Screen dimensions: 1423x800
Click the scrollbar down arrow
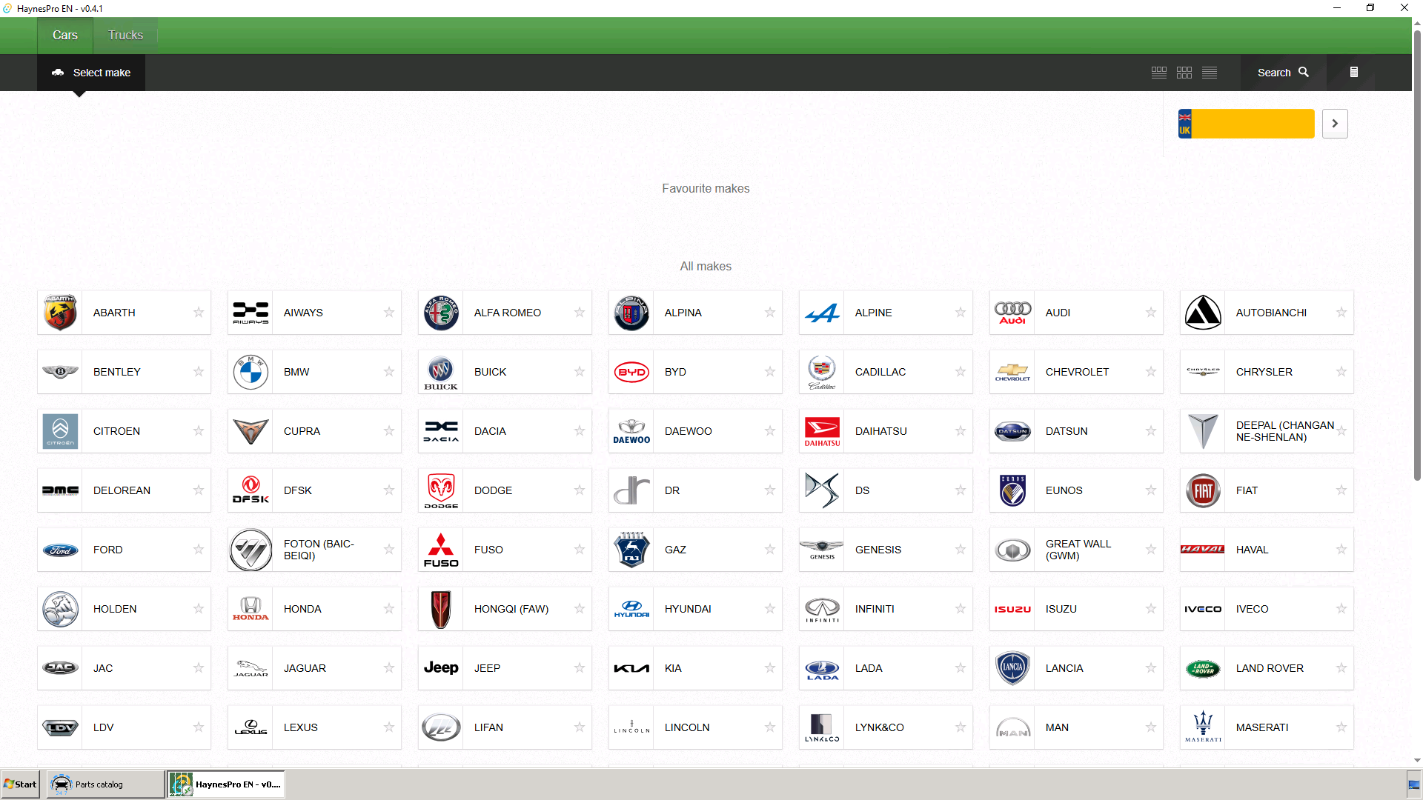pos(1417,761)
